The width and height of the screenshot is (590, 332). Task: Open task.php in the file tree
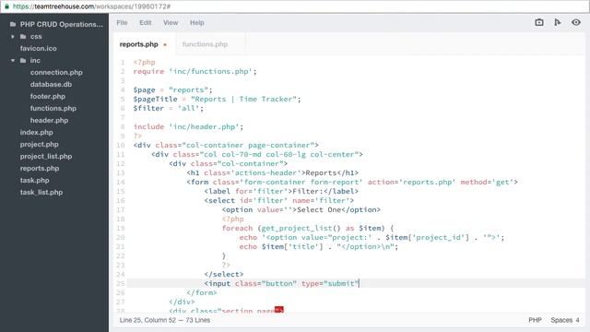click(x=35, y=181)
